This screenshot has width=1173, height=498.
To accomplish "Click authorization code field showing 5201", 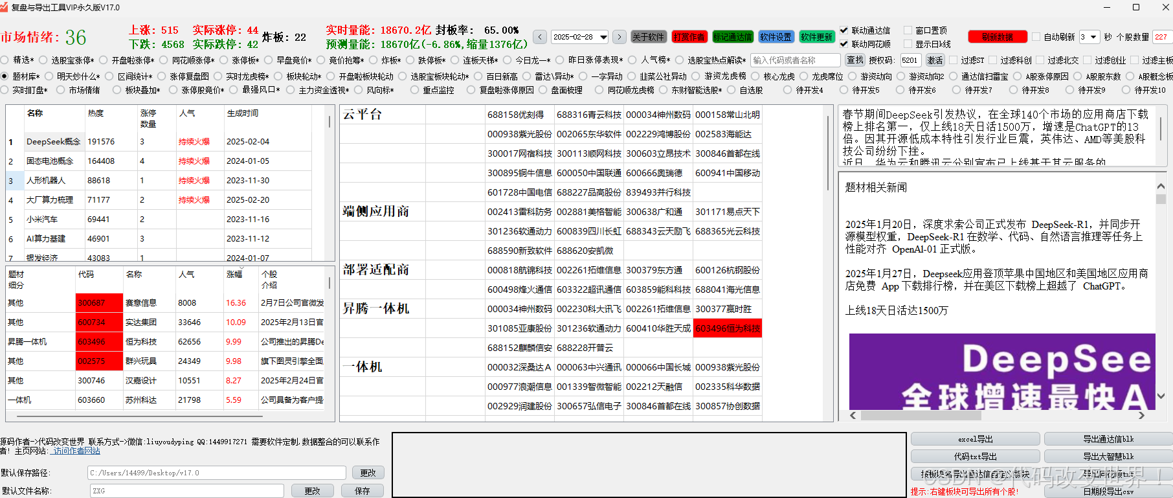I will click(x=911, y=60).
